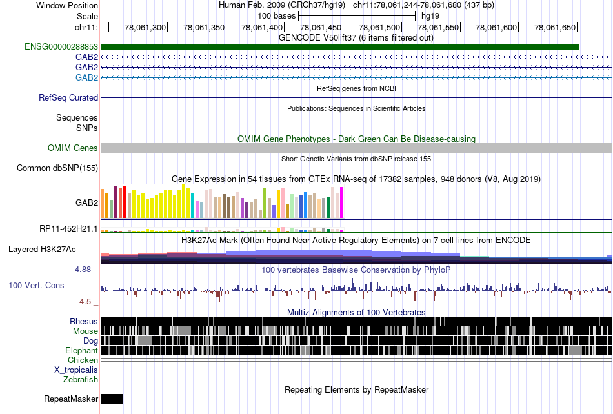Click the Window Position label

67,5
